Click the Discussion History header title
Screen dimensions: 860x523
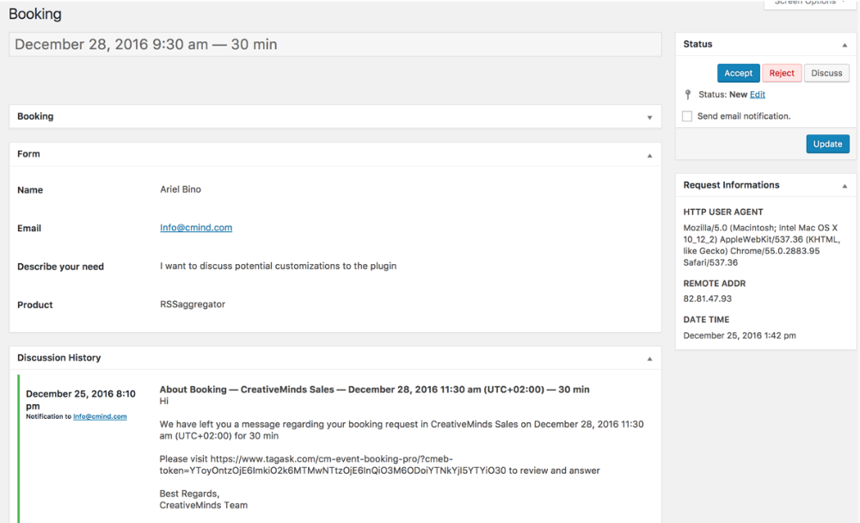point(58,357)
